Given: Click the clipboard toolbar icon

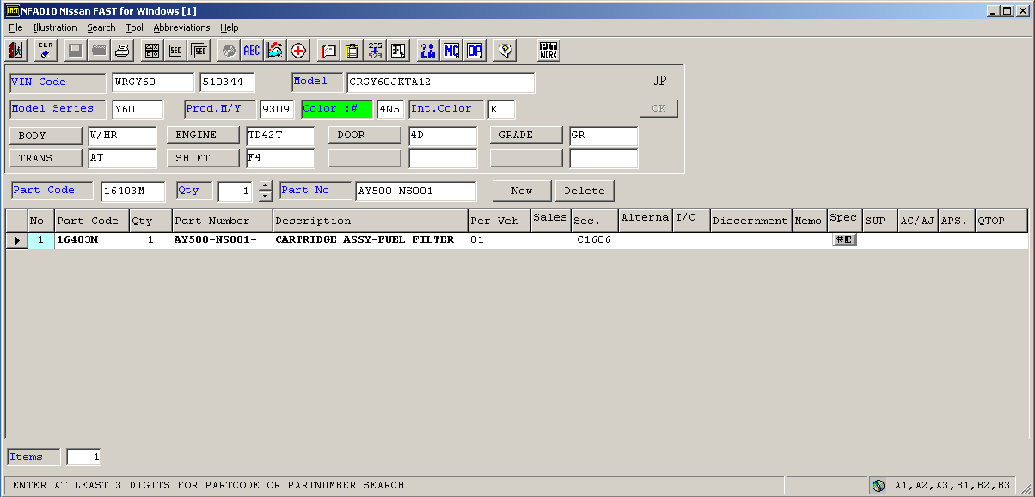Looking at the screenshot, I should pos(352,51).
